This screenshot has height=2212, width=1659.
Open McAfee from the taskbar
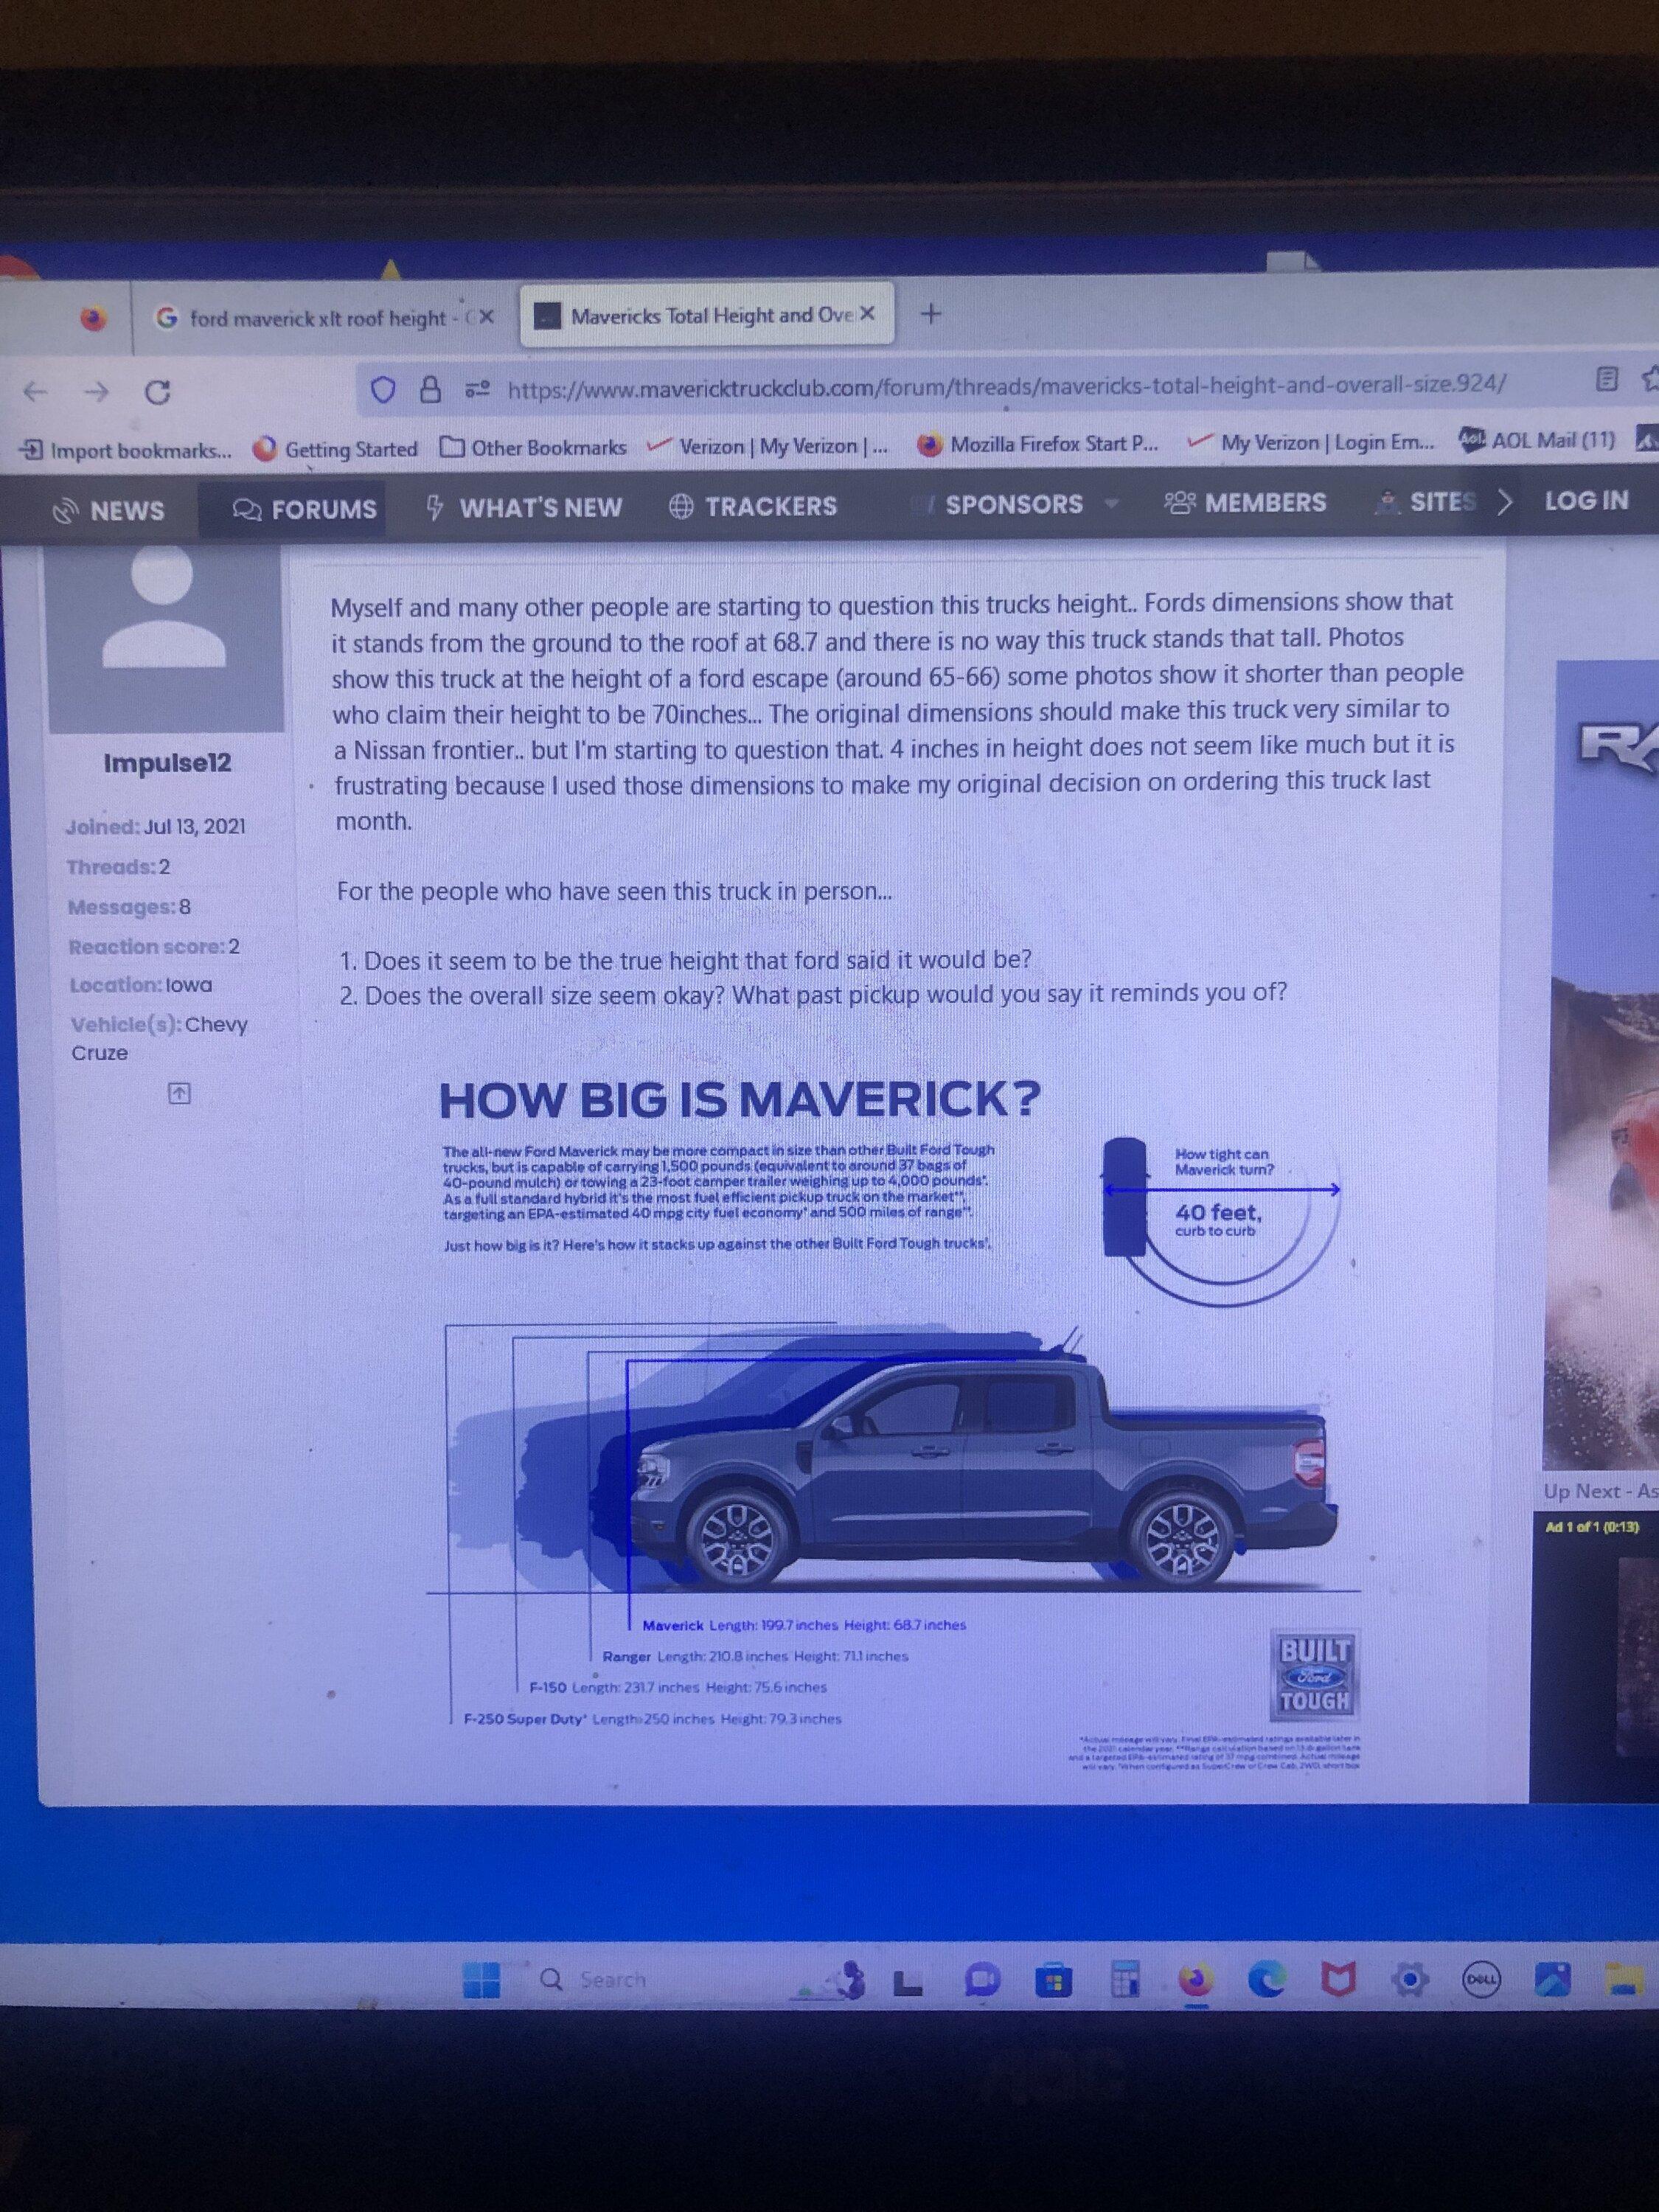tap(1338, 1979)
